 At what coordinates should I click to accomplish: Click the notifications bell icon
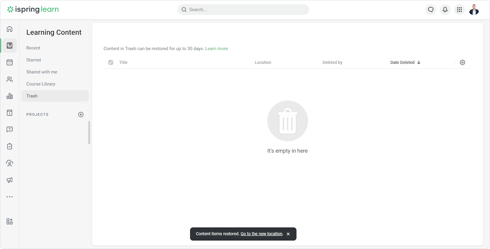[x=445, y=10]
